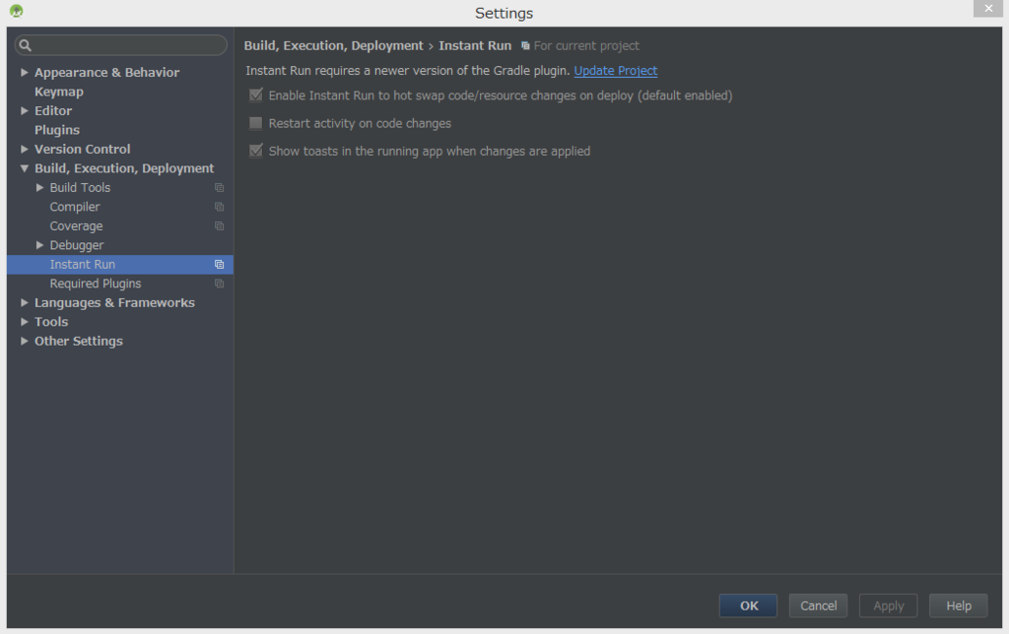Select Appearance & Behavior tree label
This screenshot has width=1009, height=634.
pos(106,73)
